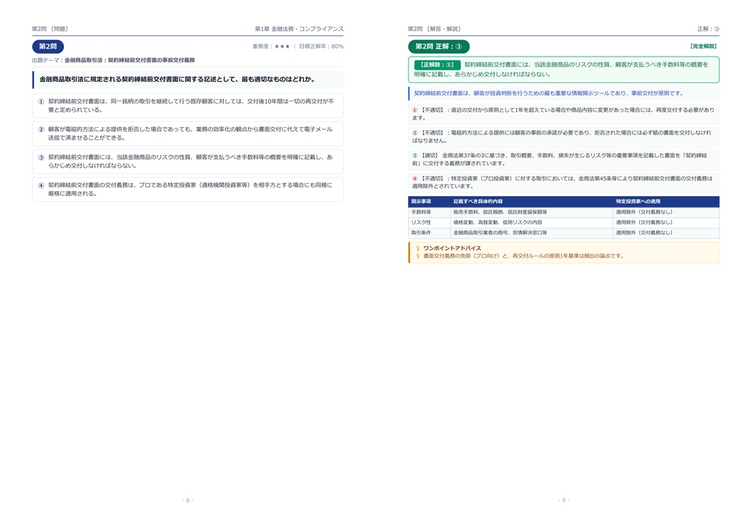Click the red ② marker in the 電磁的方法 explanation
The height and width of the screenshot is (532, 752).
pos(415,132)
